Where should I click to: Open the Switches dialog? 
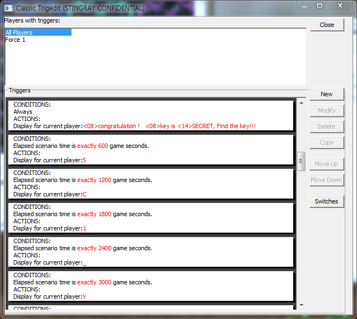[327, 201]
